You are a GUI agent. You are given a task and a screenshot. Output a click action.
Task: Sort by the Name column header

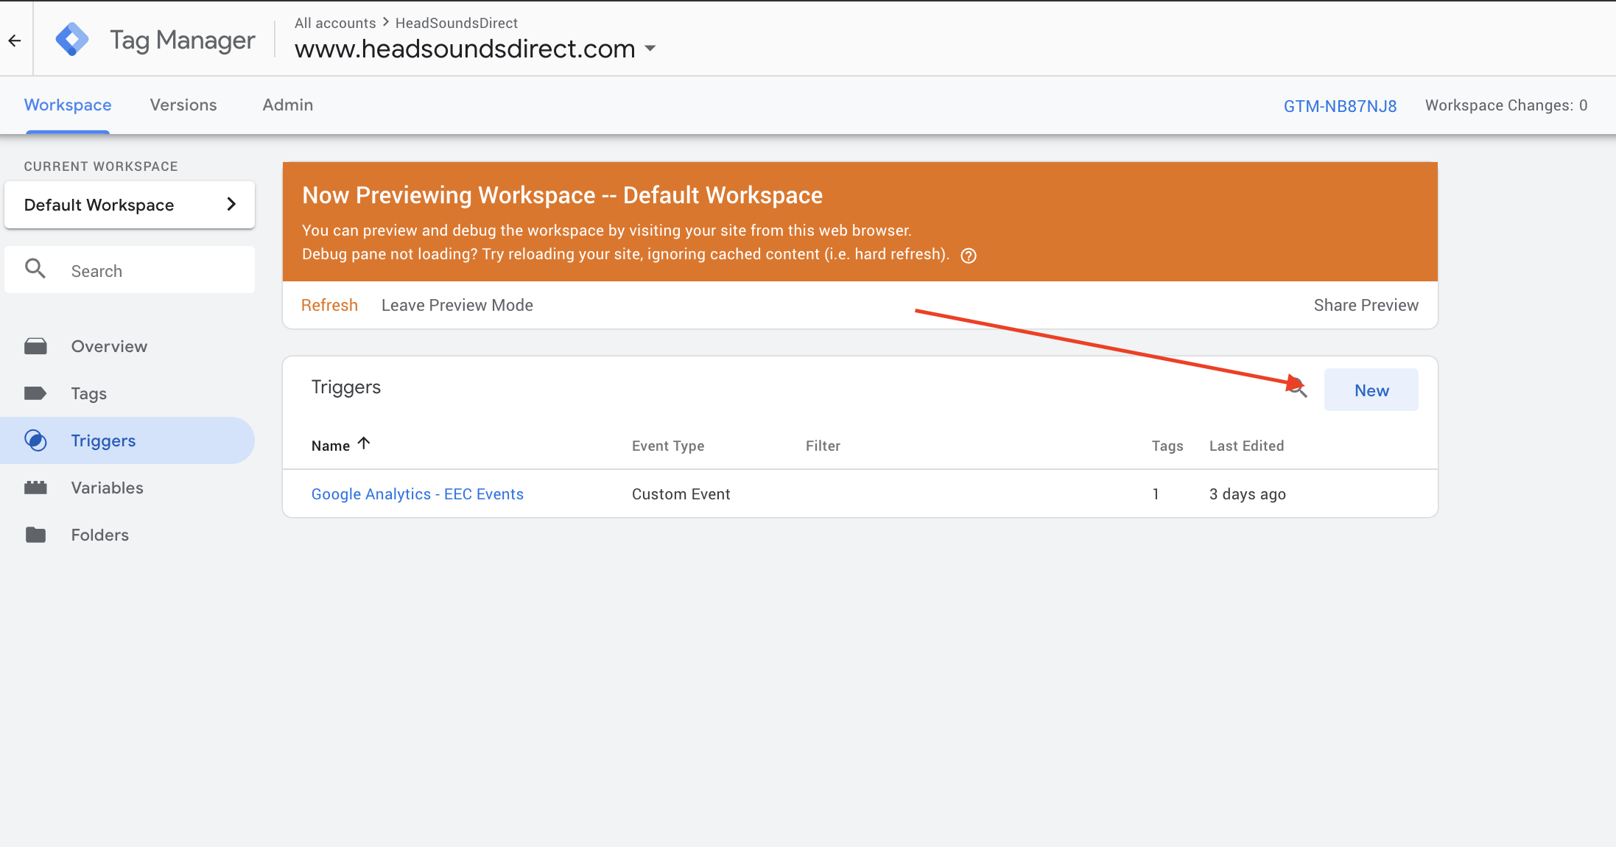[x=331, y=446]
